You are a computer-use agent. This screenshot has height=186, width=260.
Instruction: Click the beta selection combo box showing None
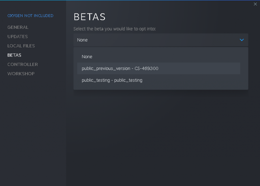click(x=161, y=40)
